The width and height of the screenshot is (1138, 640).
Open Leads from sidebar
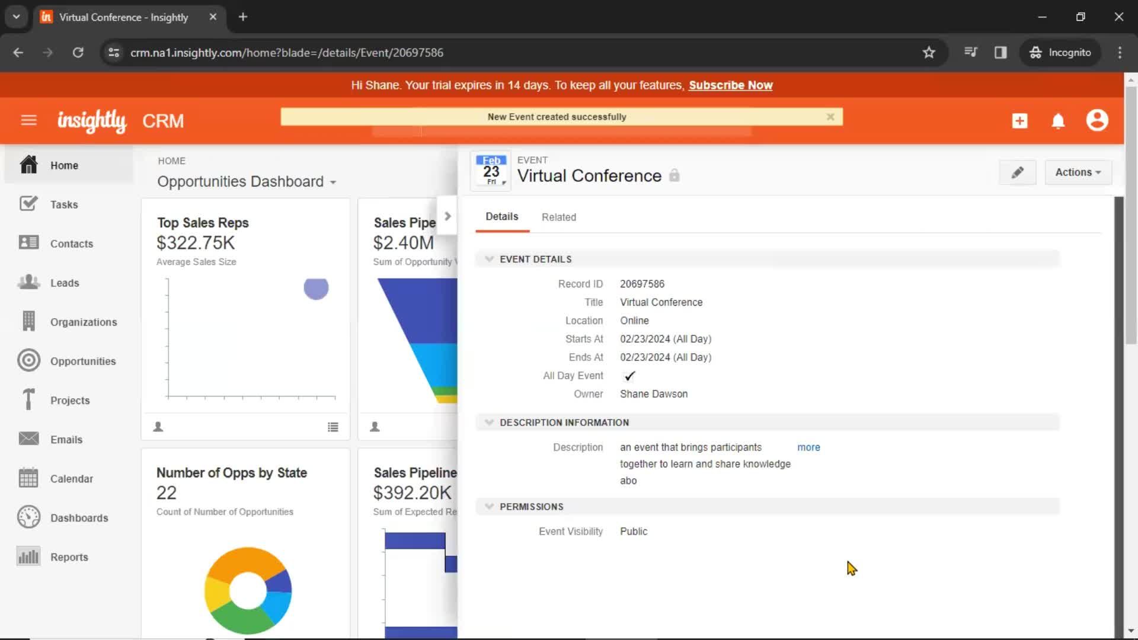(x=65, y=283)
